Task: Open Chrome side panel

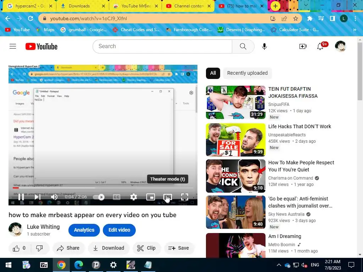Action: 333,18
